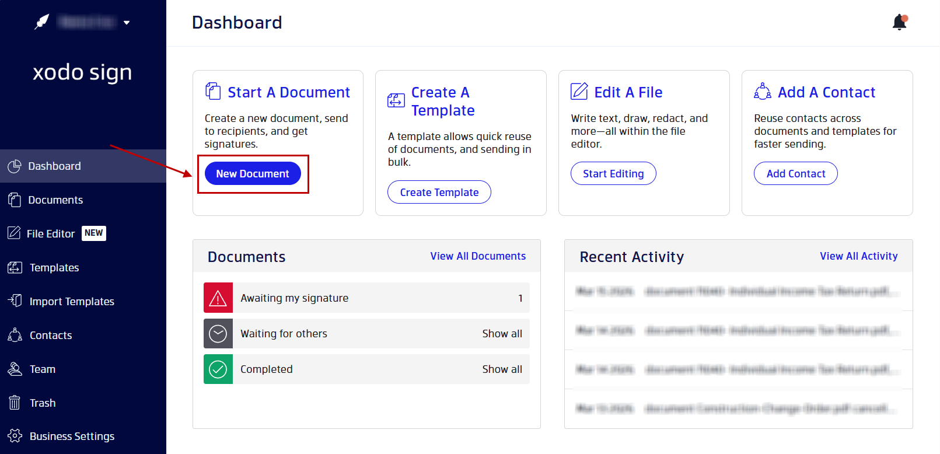940x454 pixels.
Task: Click the Trash bin icon
Action: [x=15, y=403]
